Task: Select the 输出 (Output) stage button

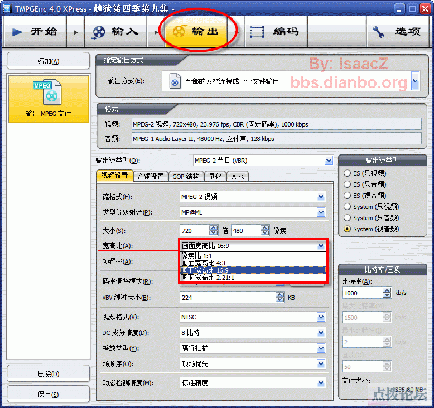Action: point(196,32)
